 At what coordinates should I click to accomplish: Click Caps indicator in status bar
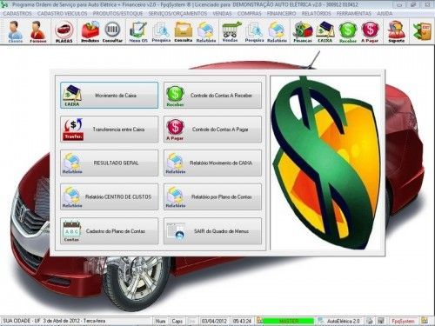(x=177, y=321)
